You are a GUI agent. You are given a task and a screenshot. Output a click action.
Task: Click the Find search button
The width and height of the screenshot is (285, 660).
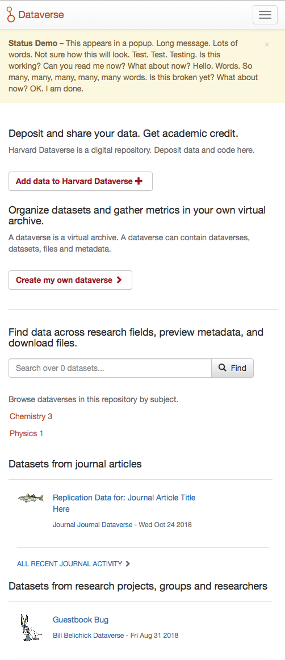pos(232,368)
